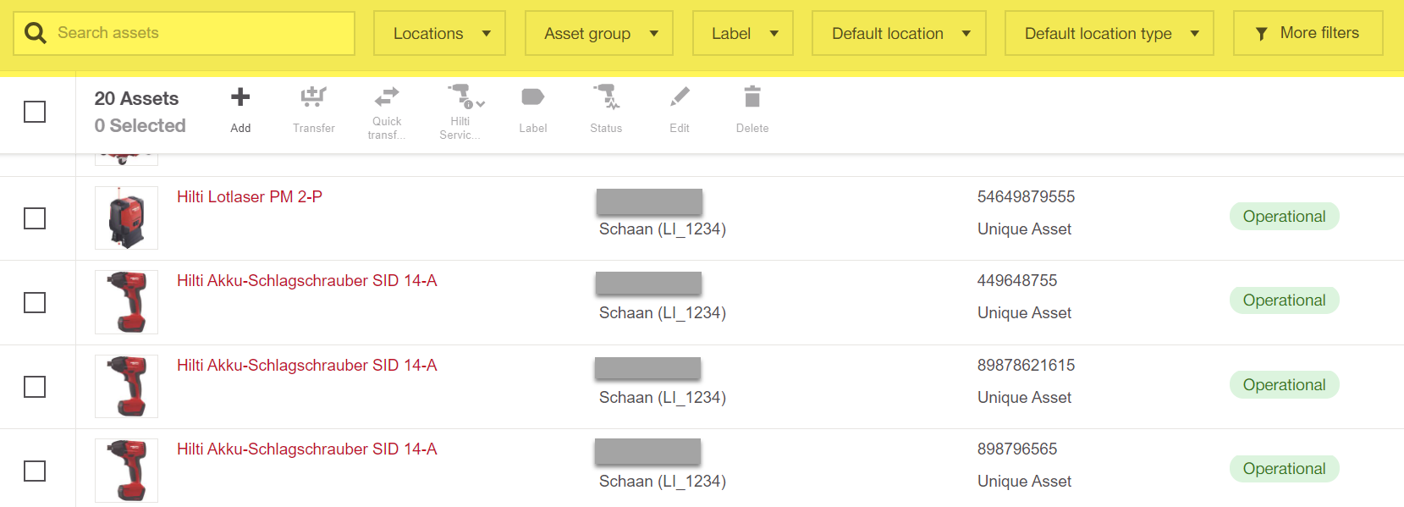This screenshot has width=1404, height=507.
Task: Expand the Locations filter dropdown
Action: (439, 34)
